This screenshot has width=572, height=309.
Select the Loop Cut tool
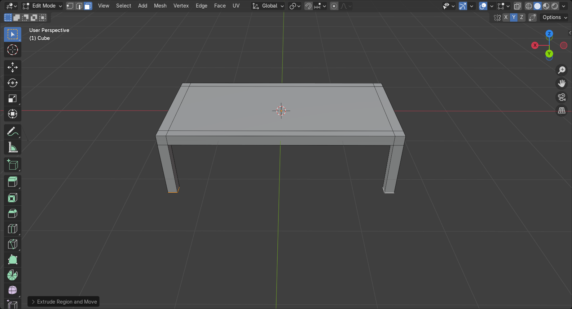point(12,229)
